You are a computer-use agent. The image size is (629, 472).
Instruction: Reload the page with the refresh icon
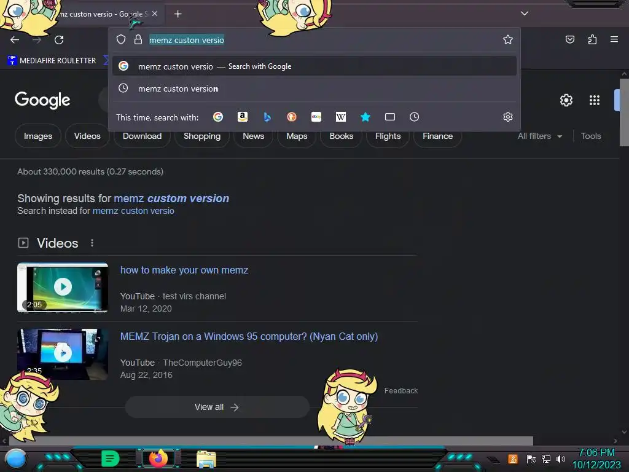click(x=59, y=40)
